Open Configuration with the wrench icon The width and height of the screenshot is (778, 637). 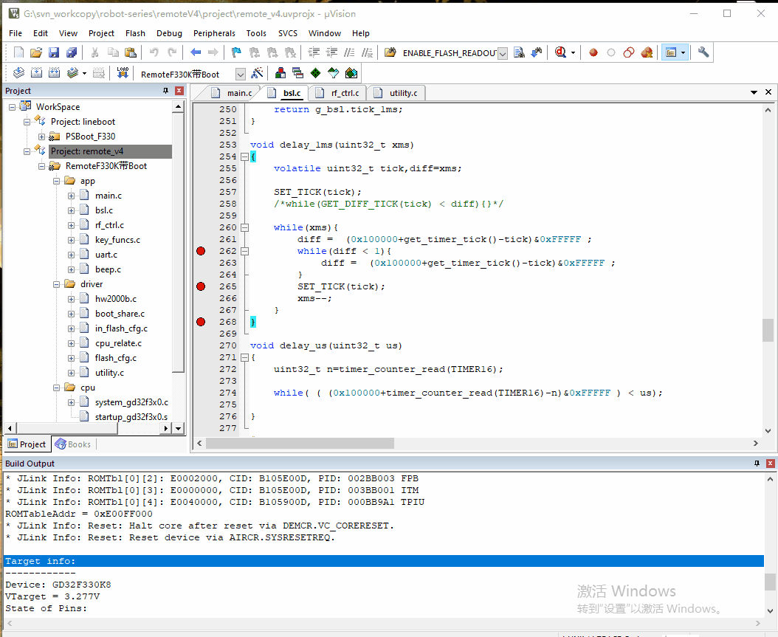coord(703,52)
